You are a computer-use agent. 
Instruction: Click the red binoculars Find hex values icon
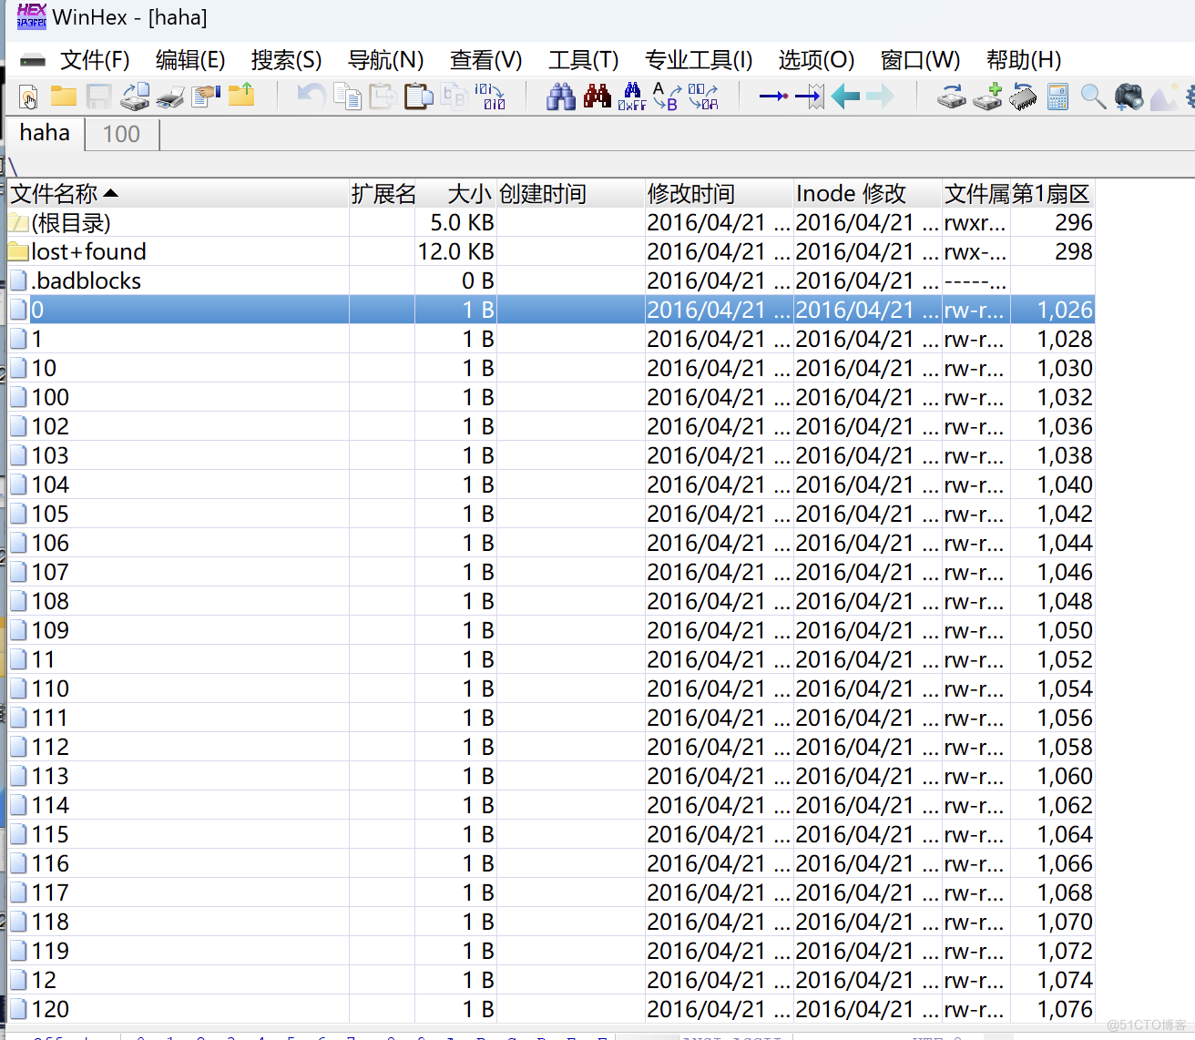(x=597, y=97)
